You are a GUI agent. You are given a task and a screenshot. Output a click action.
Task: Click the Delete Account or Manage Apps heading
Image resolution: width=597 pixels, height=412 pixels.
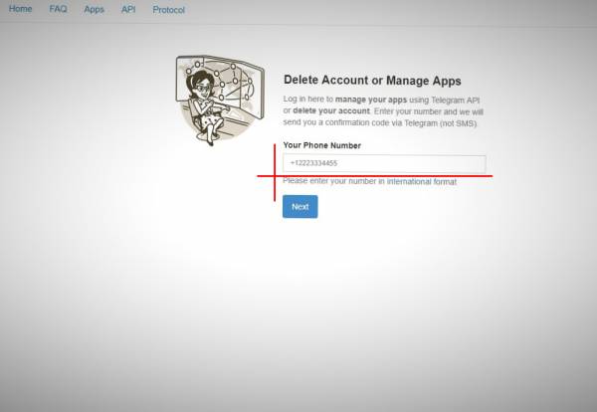372,81
